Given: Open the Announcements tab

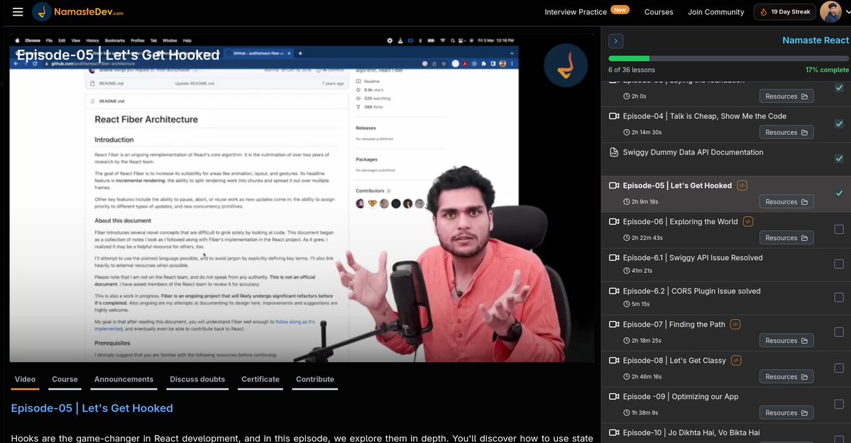Looking at the screenshot, I should pyautogui.click(x=123, y=379).
